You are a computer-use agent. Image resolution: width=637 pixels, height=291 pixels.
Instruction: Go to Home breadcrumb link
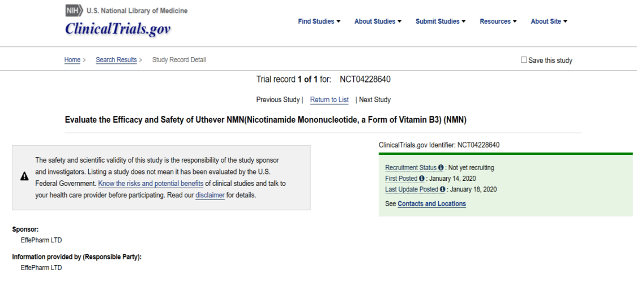click(x=72, y=60)
